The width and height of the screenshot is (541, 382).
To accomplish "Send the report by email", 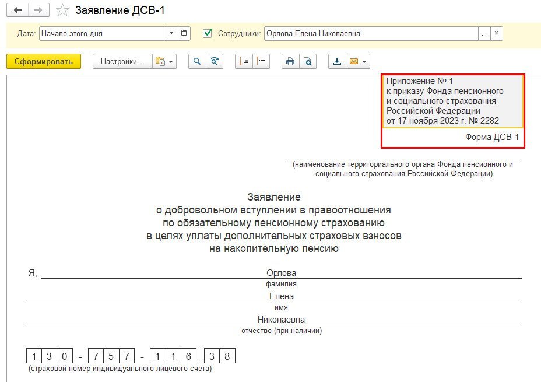I will click(x=354, y=61).
